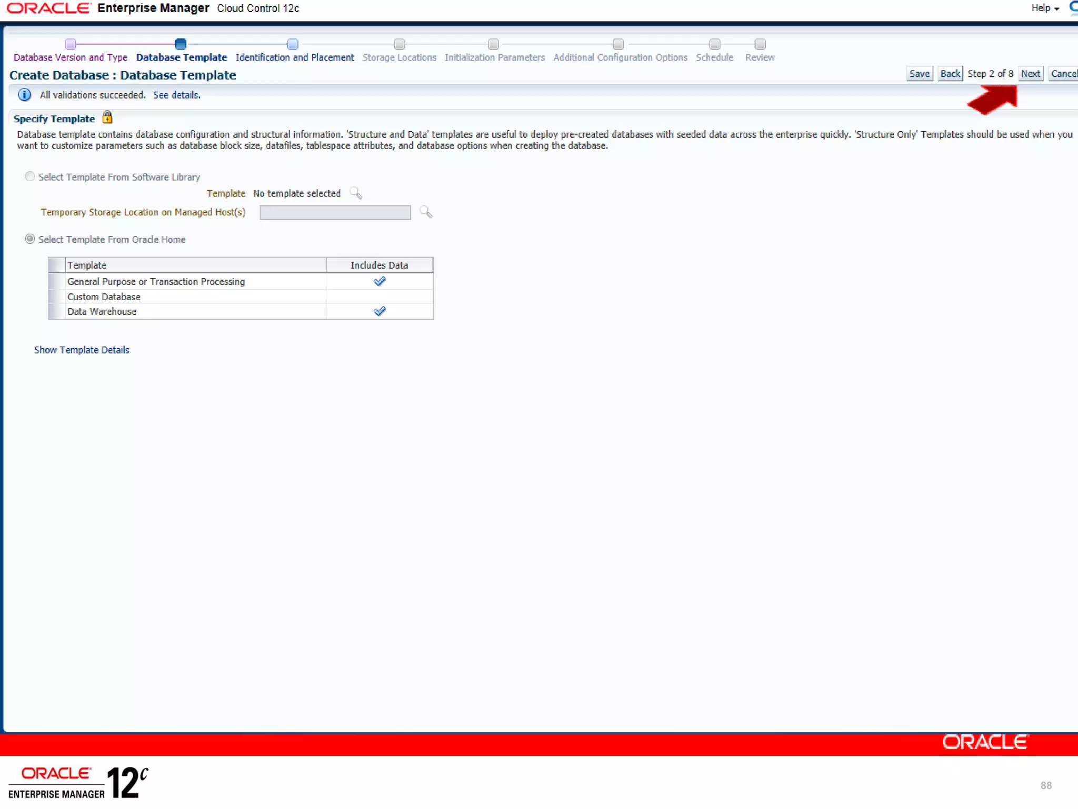Click the General Purpose includes-data checkmark
The height and width of the screenshot is (809, 1078).
click(x=380, y=281)
